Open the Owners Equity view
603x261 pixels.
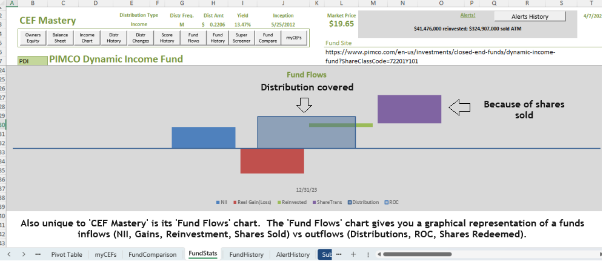point(33,38)
